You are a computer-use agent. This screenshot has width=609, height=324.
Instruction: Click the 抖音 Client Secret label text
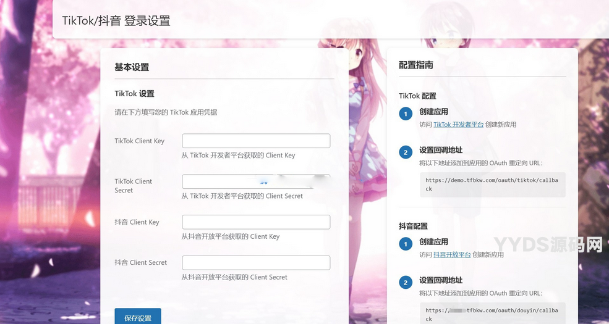[140, 263]
